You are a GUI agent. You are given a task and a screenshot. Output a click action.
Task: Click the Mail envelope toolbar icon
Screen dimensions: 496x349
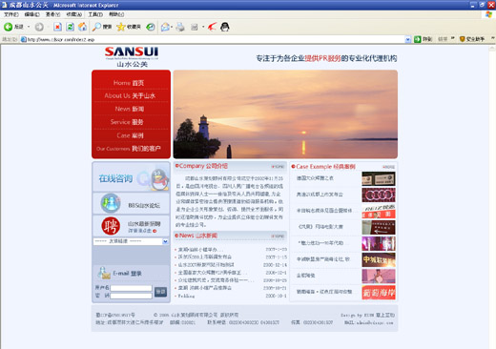coord(165,28)
